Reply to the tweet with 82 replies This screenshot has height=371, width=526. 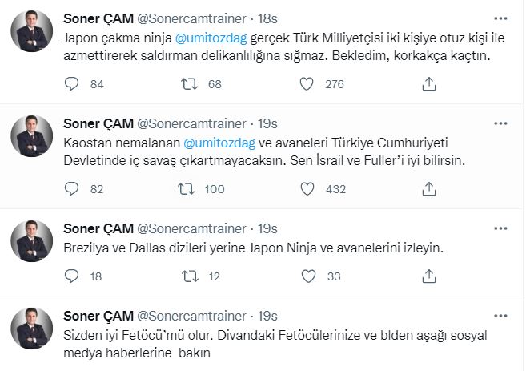click(71, 189)
